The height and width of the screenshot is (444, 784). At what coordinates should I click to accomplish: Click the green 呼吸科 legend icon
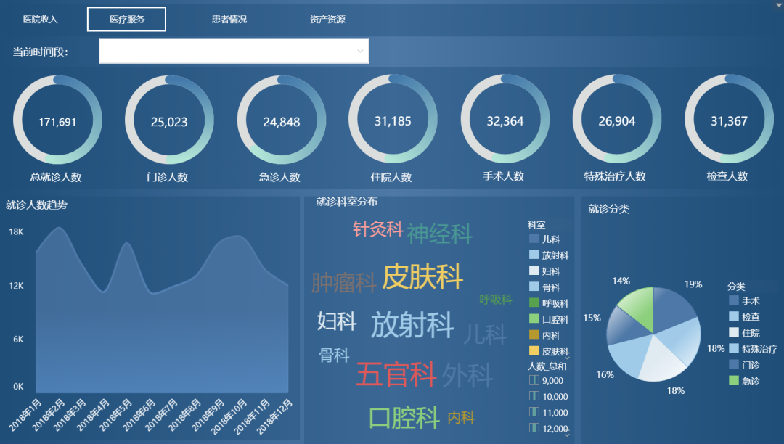pos(534,303)
